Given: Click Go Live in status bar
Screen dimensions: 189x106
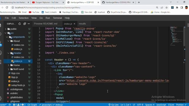Looking at the screenshot, I should 113,105.
